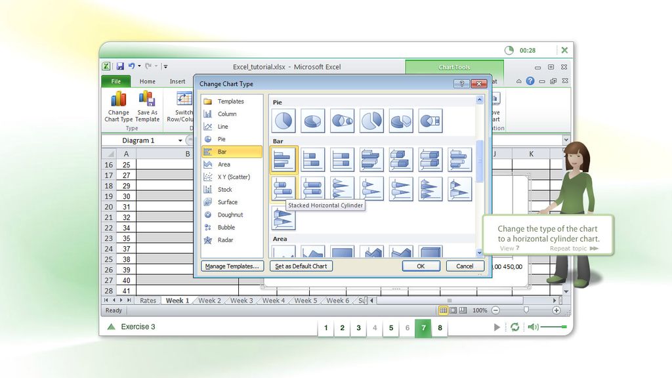Click Change Chart Type ribbon button
The height and width of the screenshot is (378, 672).
click(118, 107)
